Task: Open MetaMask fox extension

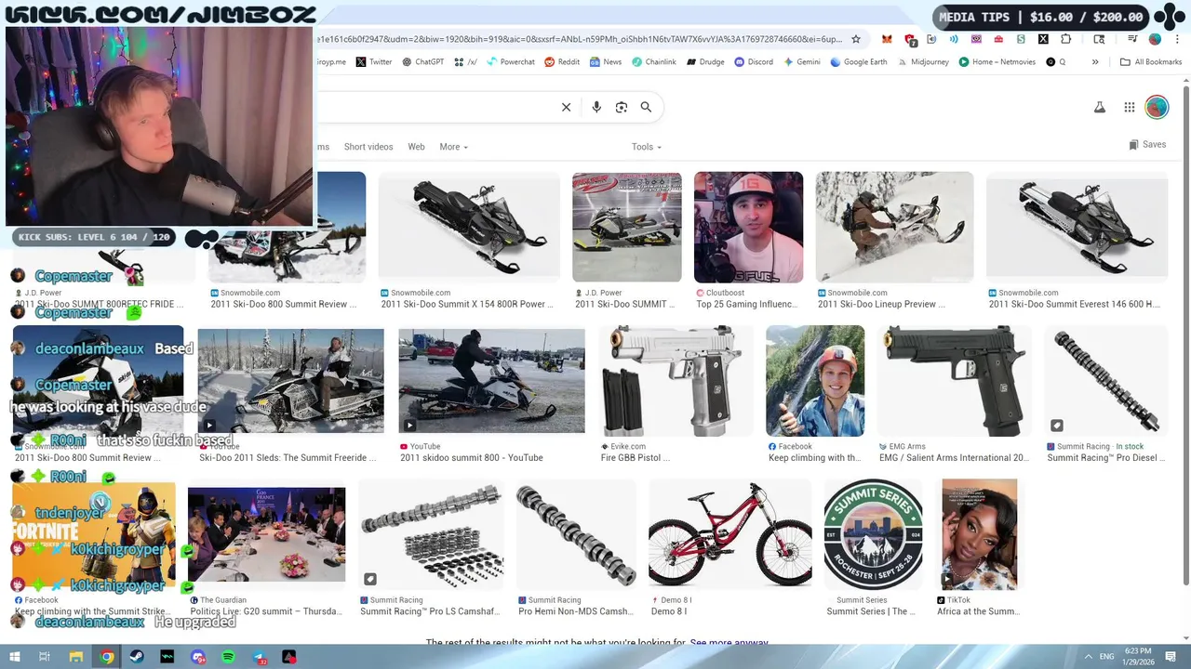Action: point(887,39)
